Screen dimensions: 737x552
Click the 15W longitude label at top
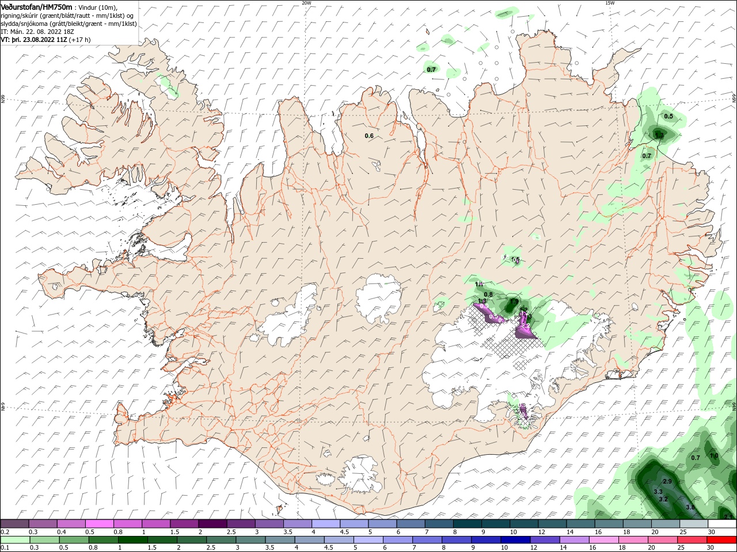click(610, 2)
